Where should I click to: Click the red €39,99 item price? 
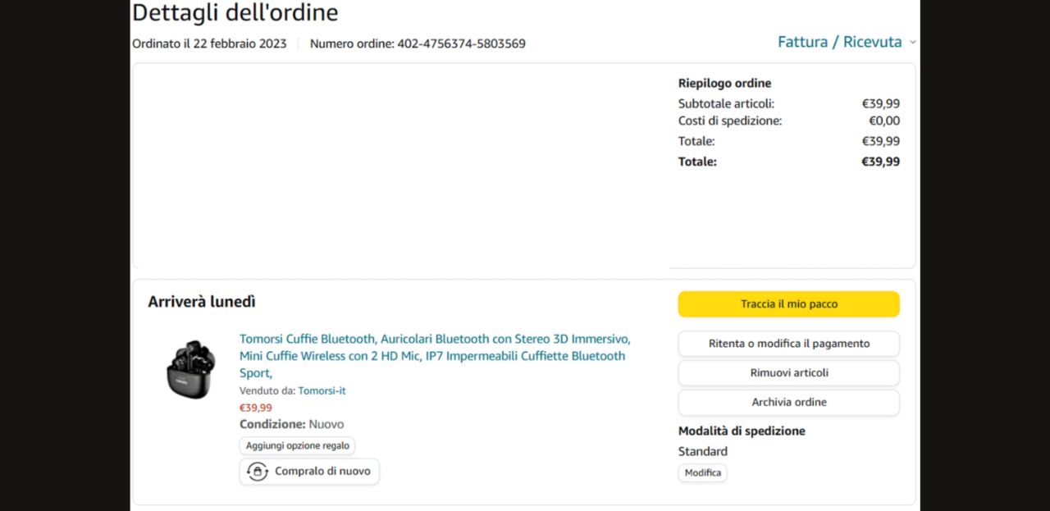point(255,408)
